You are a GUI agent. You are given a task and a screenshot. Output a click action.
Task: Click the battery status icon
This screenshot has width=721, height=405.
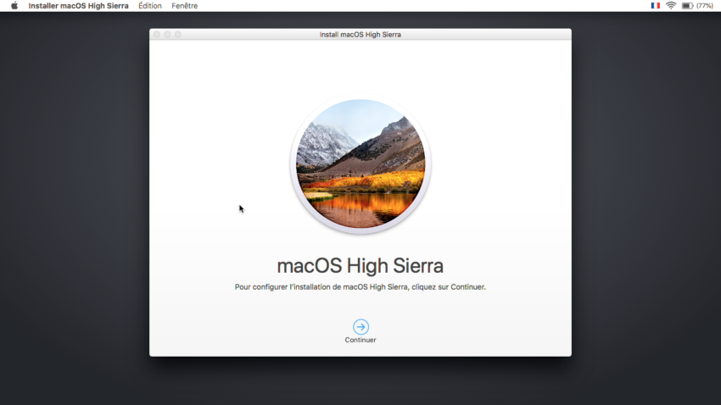[x=687, y=6]
